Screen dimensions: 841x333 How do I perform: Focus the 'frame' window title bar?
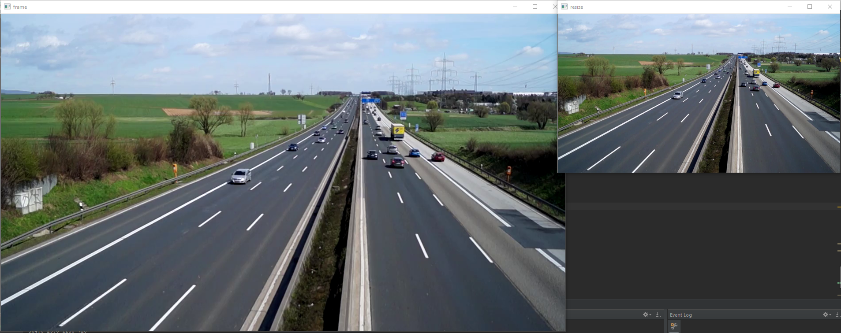tap(265, 7)
